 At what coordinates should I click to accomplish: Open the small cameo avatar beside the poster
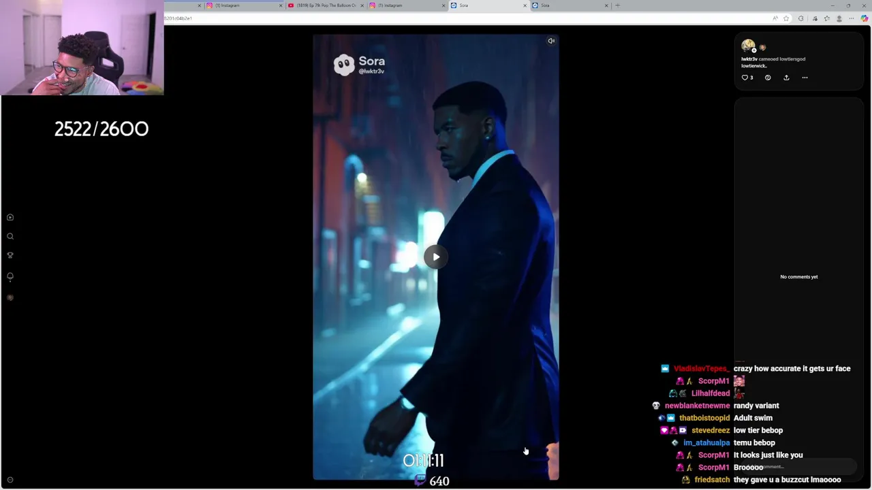[x=762, y=47]
